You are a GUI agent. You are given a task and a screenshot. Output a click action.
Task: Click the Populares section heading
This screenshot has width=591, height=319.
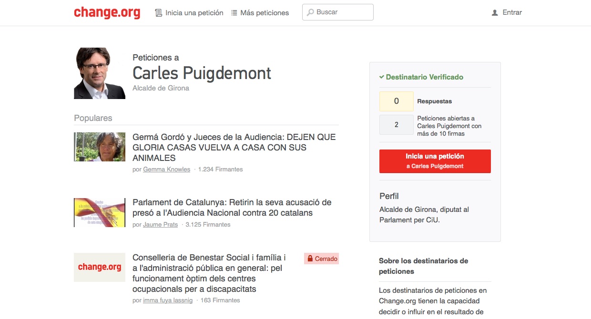pyautogui.click(x=93, y=118)
